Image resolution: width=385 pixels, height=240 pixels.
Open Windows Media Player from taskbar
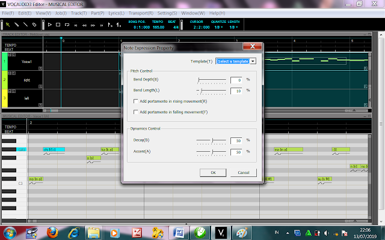click(x=114, y=233)
